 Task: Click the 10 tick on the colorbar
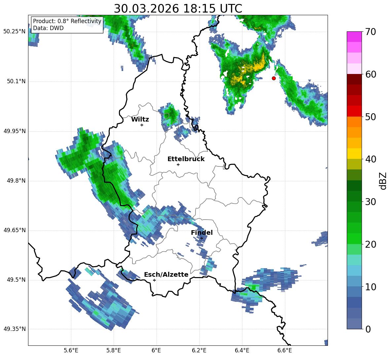click(x=370, y=287)
